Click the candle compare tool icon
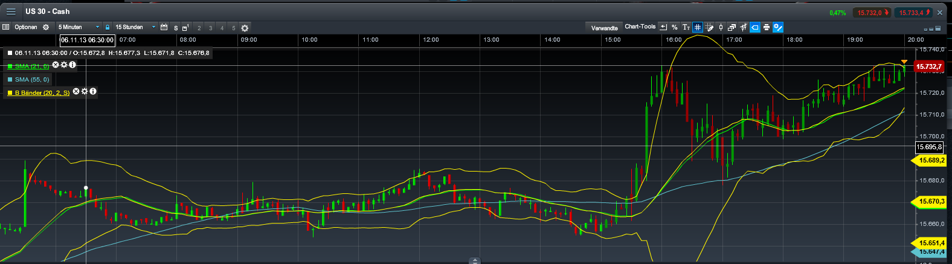This screenshot has height=264, width=952. click(743, 27)
